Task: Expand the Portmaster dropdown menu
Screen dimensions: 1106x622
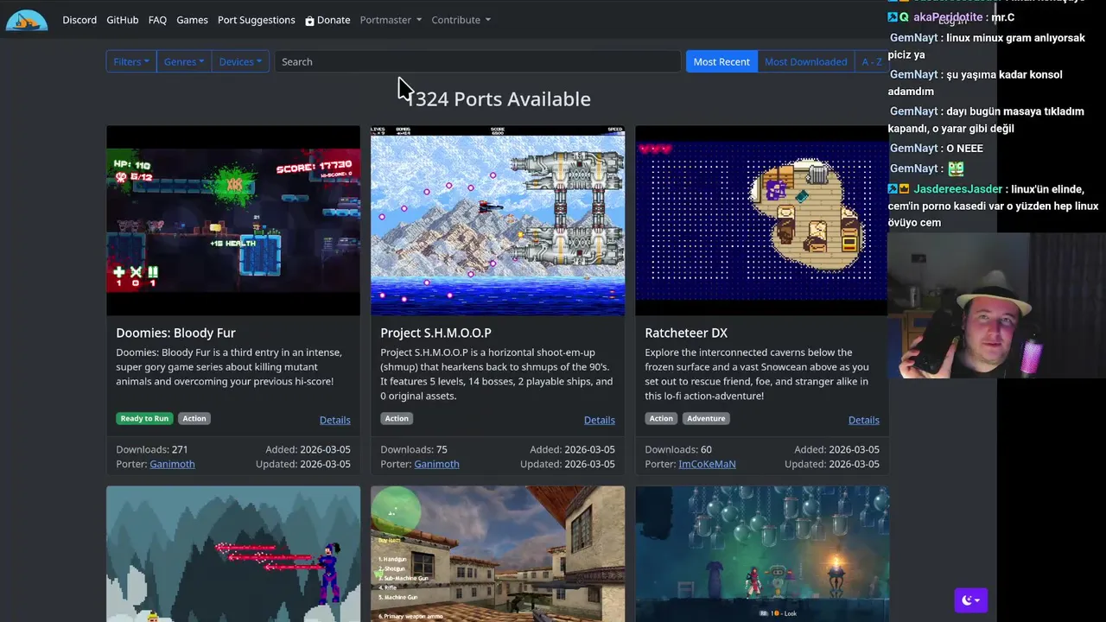Action: coord(391,20)
